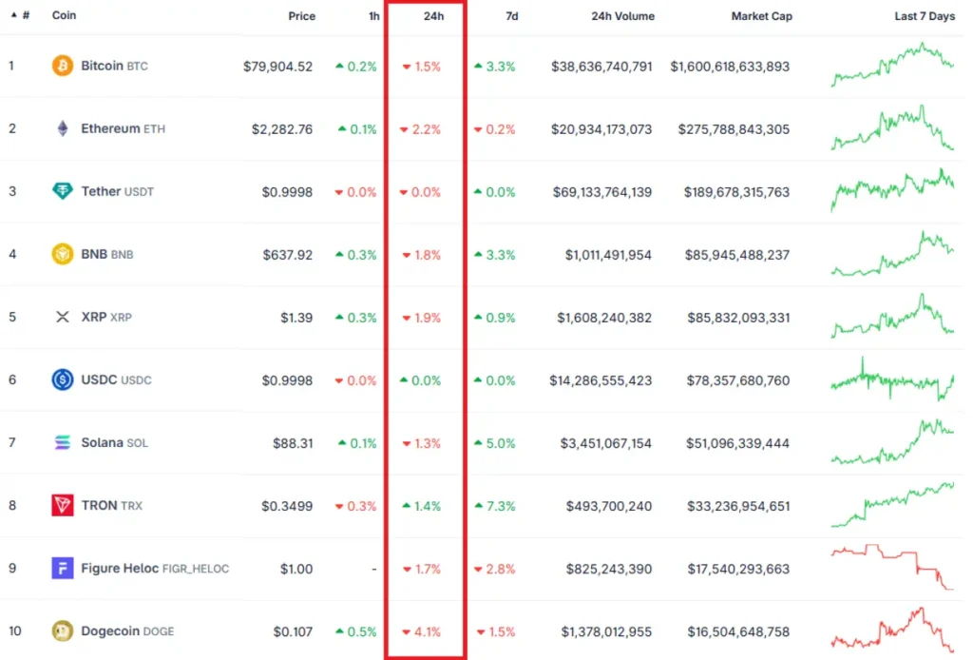Open TRON's 7-day sparkline chart

(892, 505)
